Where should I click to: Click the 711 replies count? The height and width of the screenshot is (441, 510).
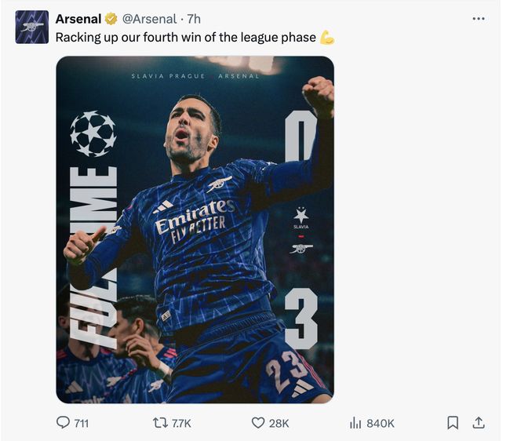[81, 423]
